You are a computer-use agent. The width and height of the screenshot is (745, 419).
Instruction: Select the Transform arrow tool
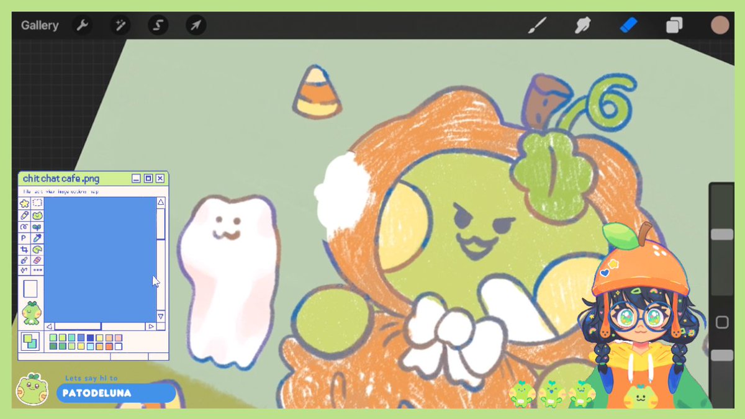coord(195,25)
